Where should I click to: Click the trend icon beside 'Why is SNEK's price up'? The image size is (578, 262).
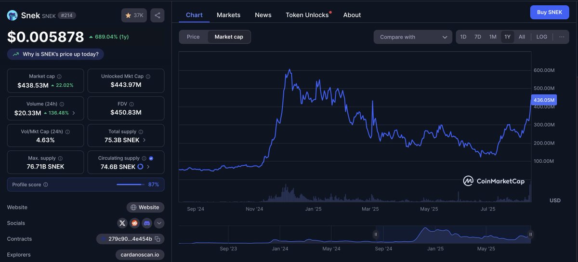click(16, 54)
